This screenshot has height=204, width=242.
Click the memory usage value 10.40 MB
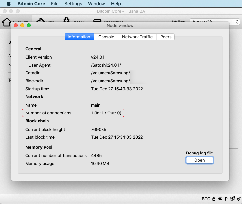(100, 164)
